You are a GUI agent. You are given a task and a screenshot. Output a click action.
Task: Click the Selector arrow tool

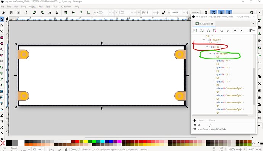click(x=2, y=19)
